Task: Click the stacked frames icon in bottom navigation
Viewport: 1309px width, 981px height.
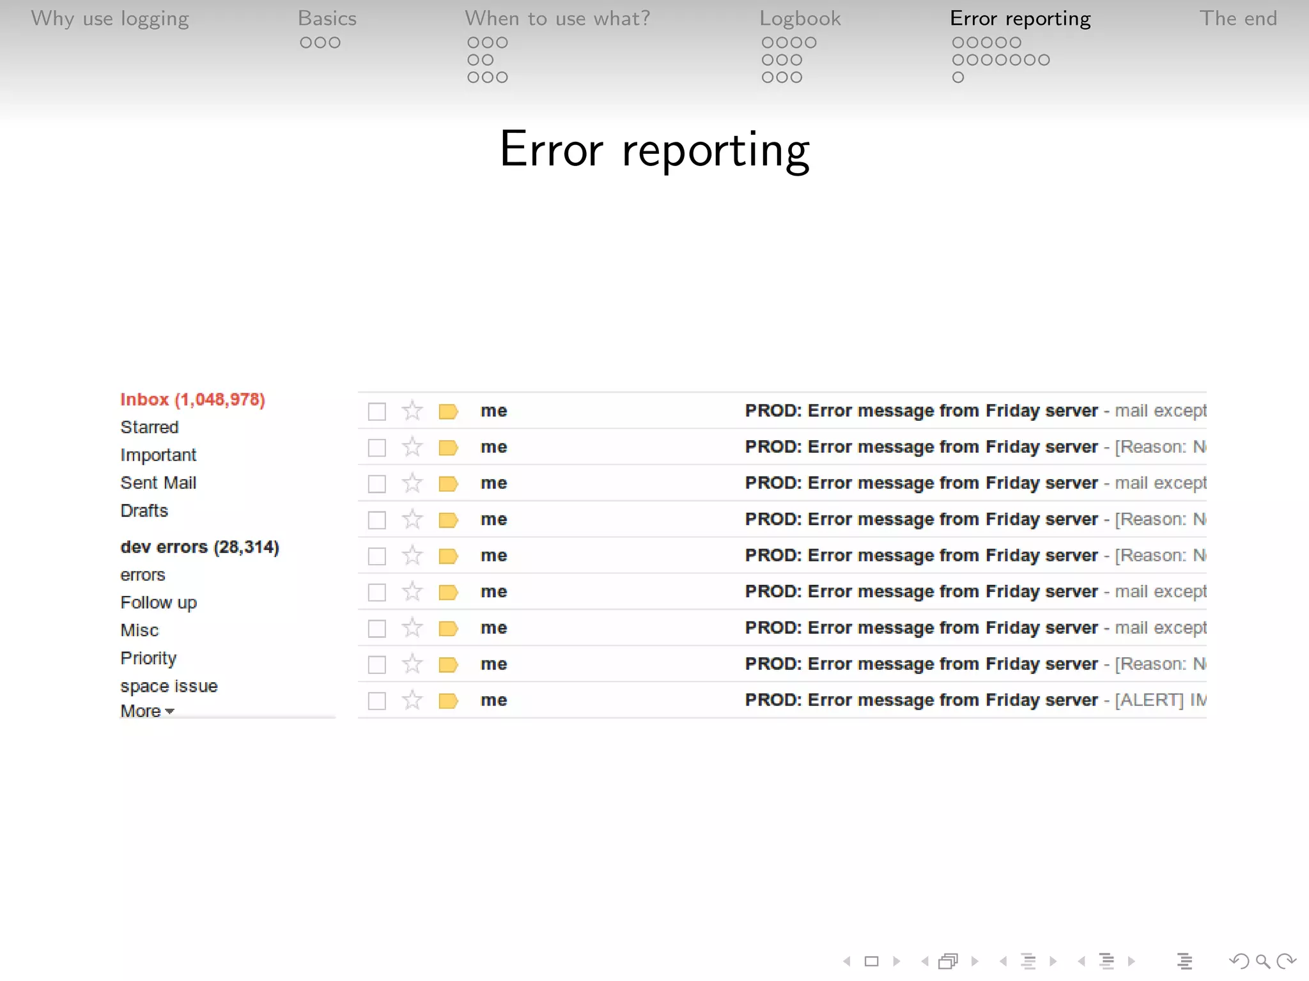Action: pos(949,961)
